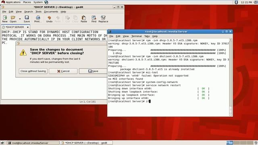Open terminal Tabs menu
The height and width of the screenshot is (145, 258).
pos(147,36)
